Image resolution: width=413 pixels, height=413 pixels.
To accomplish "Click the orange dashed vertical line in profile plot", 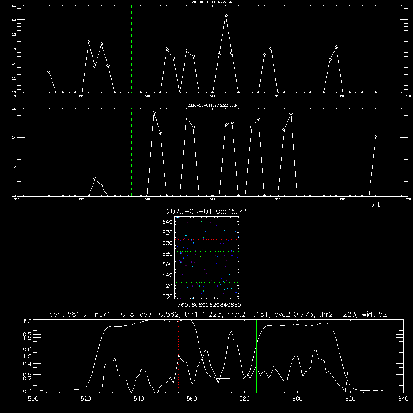I will click(247, 356).
